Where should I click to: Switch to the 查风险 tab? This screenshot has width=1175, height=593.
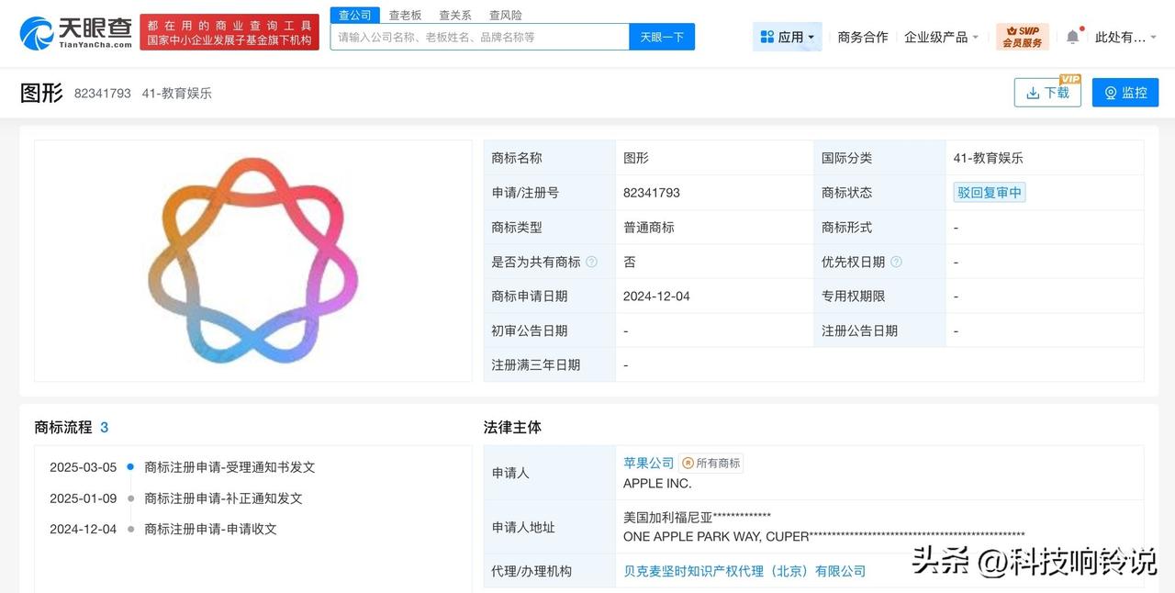tap(506, 15)
